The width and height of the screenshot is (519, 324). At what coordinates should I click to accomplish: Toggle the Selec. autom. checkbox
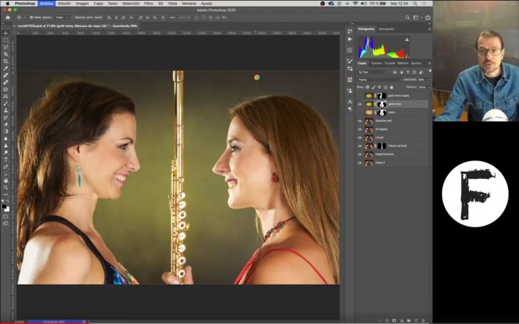point(31,18)
